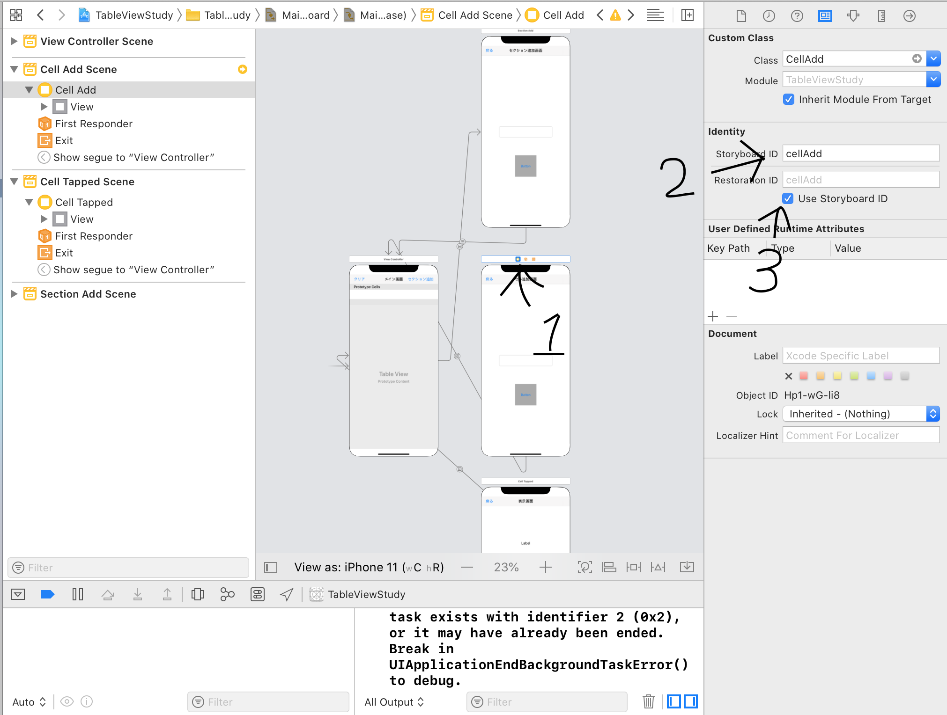Click the debug memory graph icon
Screen dimensions: 947x715
click(227, 594)
